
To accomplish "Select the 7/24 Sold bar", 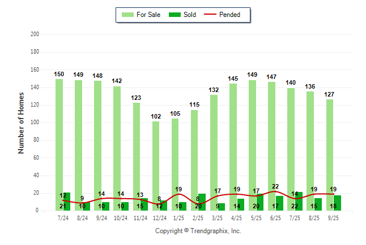I will (x=67, y=202).
